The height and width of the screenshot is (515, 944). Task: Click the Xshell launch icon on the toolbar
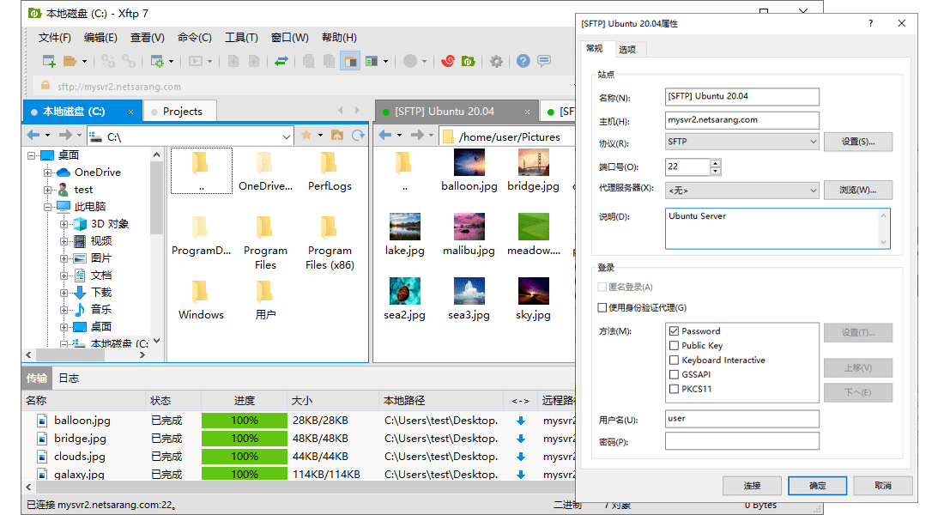tap(446, 61)
